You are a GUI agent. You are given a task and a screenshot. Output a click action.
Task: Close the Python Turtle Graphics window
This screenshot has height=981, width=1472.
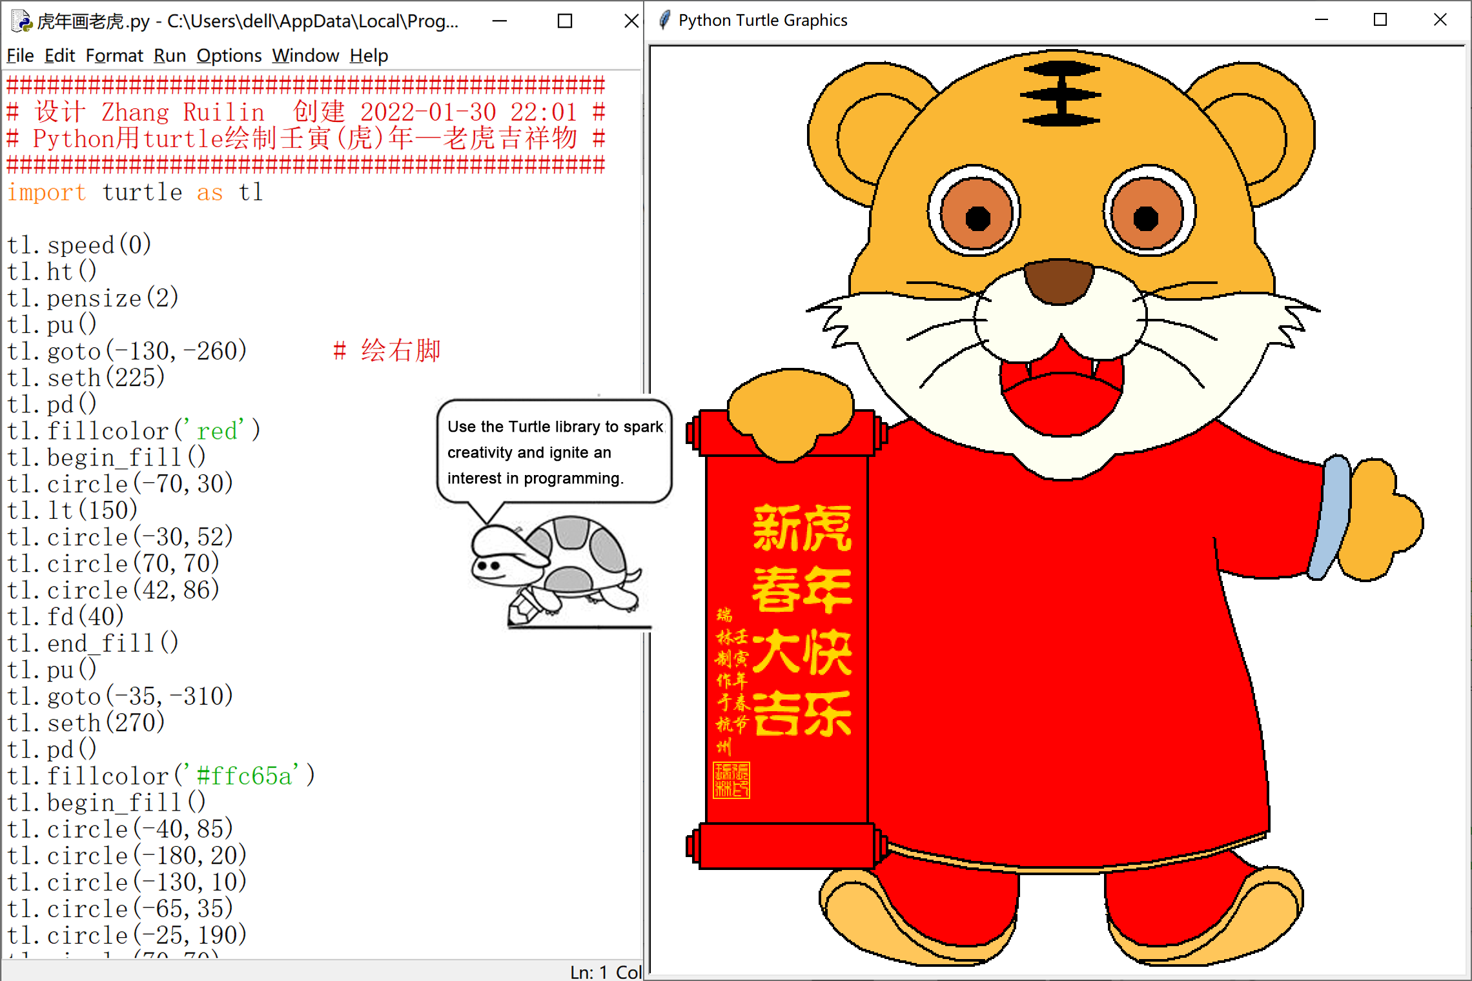point(1440,21)
